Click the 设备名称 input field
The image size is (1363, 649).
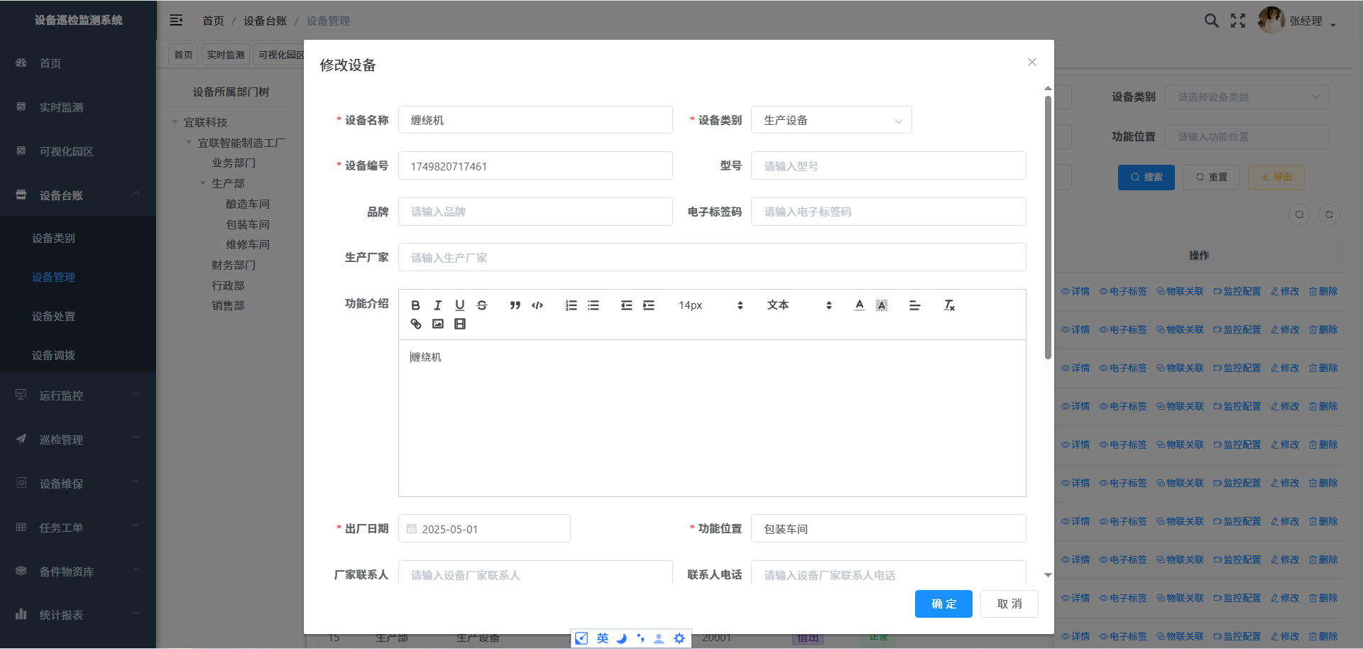(x=535, y=120)
